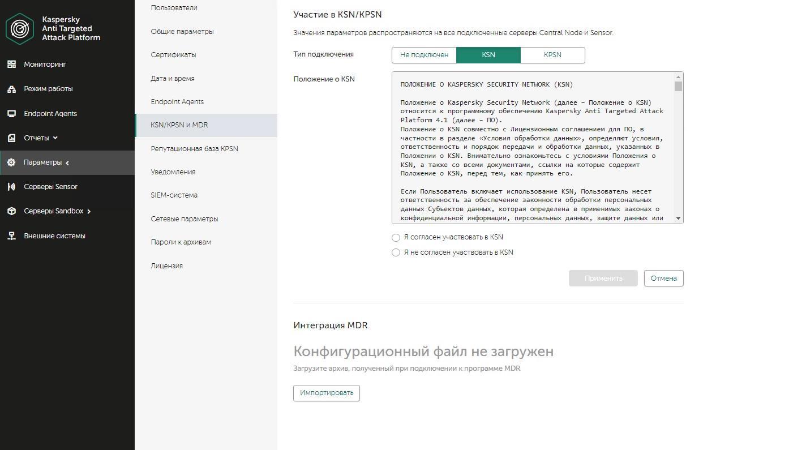
Task: Click the Параметры gear icon
Action: pos(11,162)
